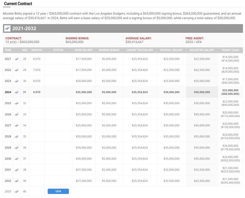Click the Dodgers team icon in the 2028 row
Viewport: 245px width, 198px height.
pyautogui.click(x=17, y=136)
